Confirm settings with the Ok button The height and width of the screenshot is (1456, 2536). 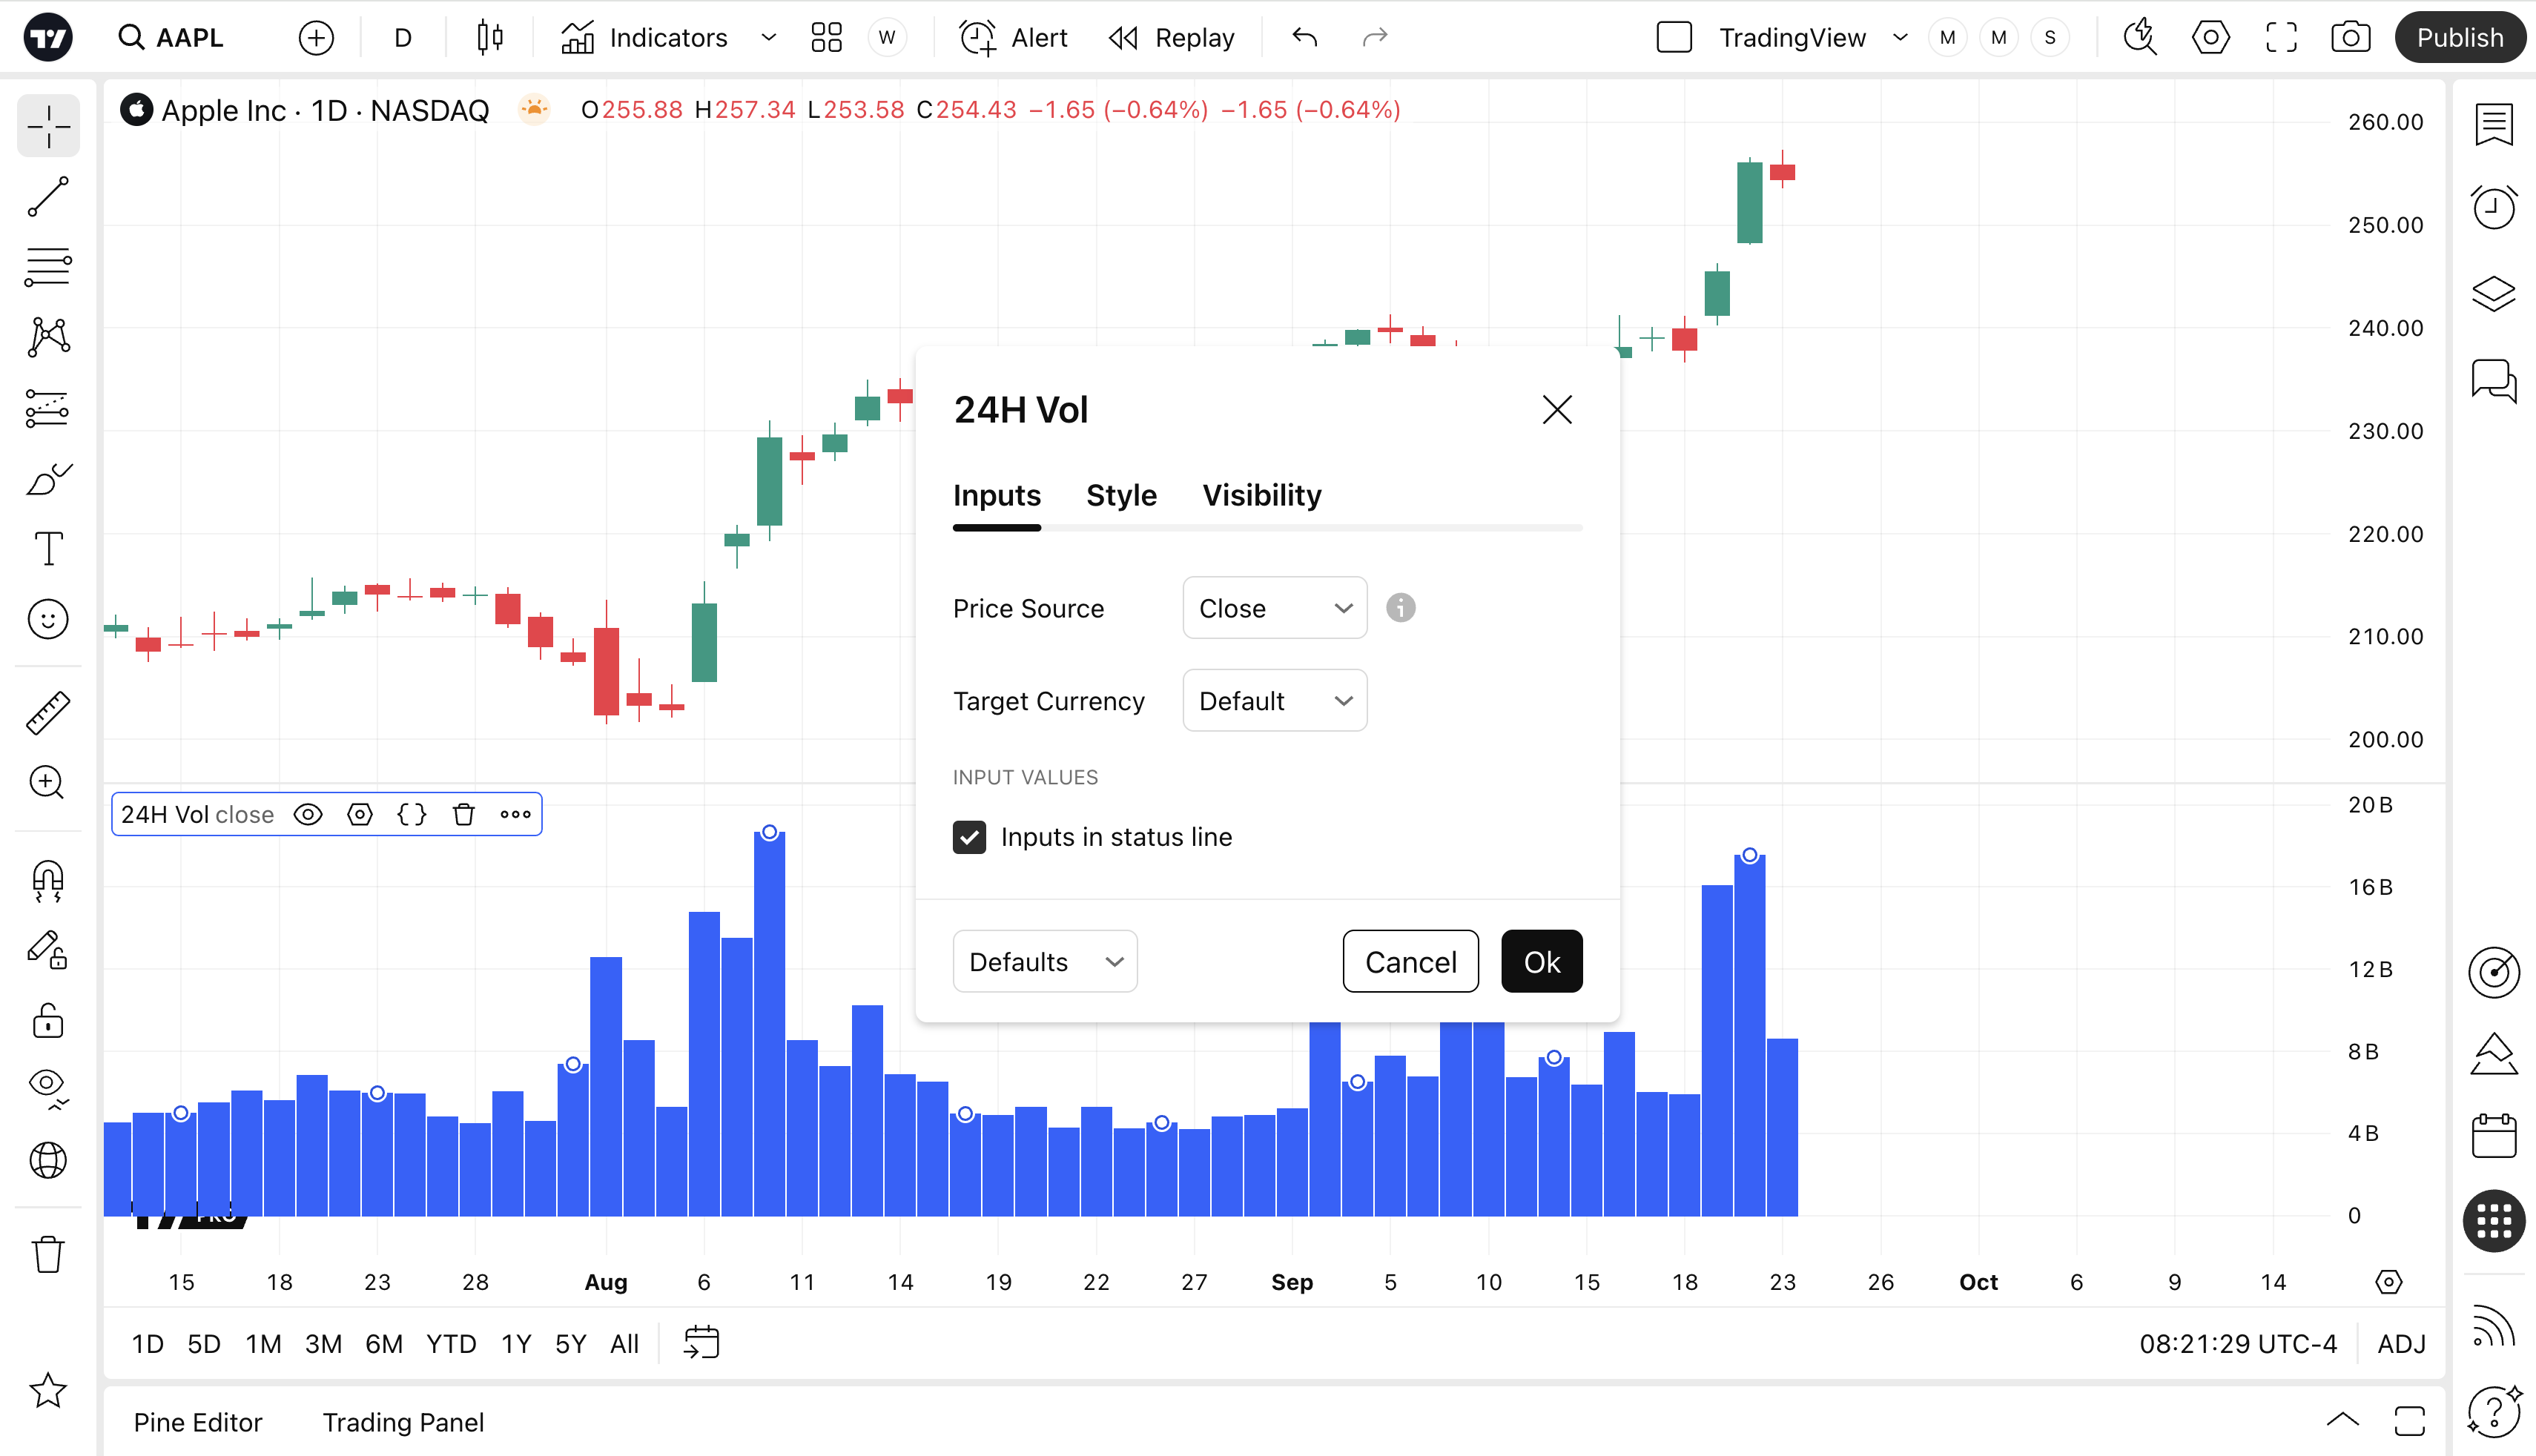coord(1541,962)
